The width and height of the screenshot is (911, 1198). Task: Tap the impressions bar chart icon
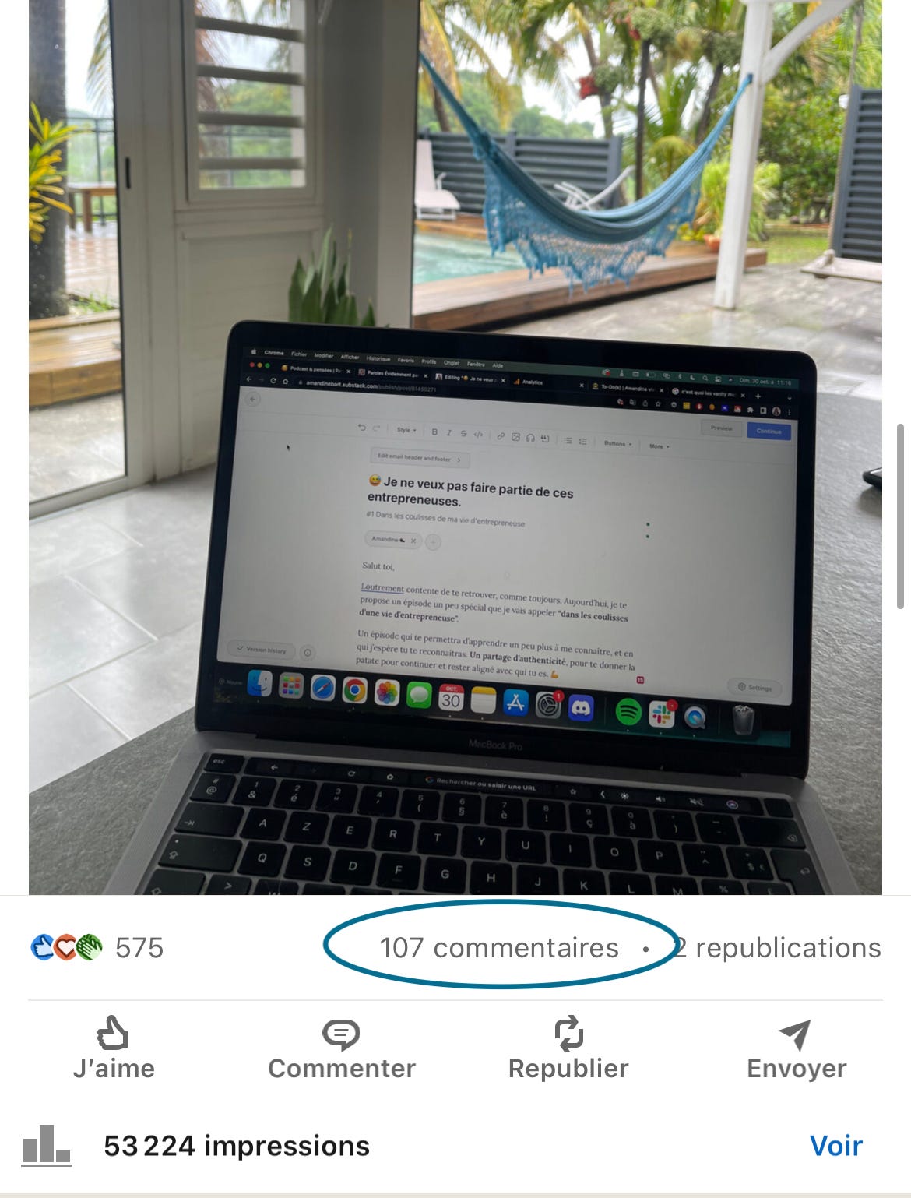click(x=47, y=1144)
